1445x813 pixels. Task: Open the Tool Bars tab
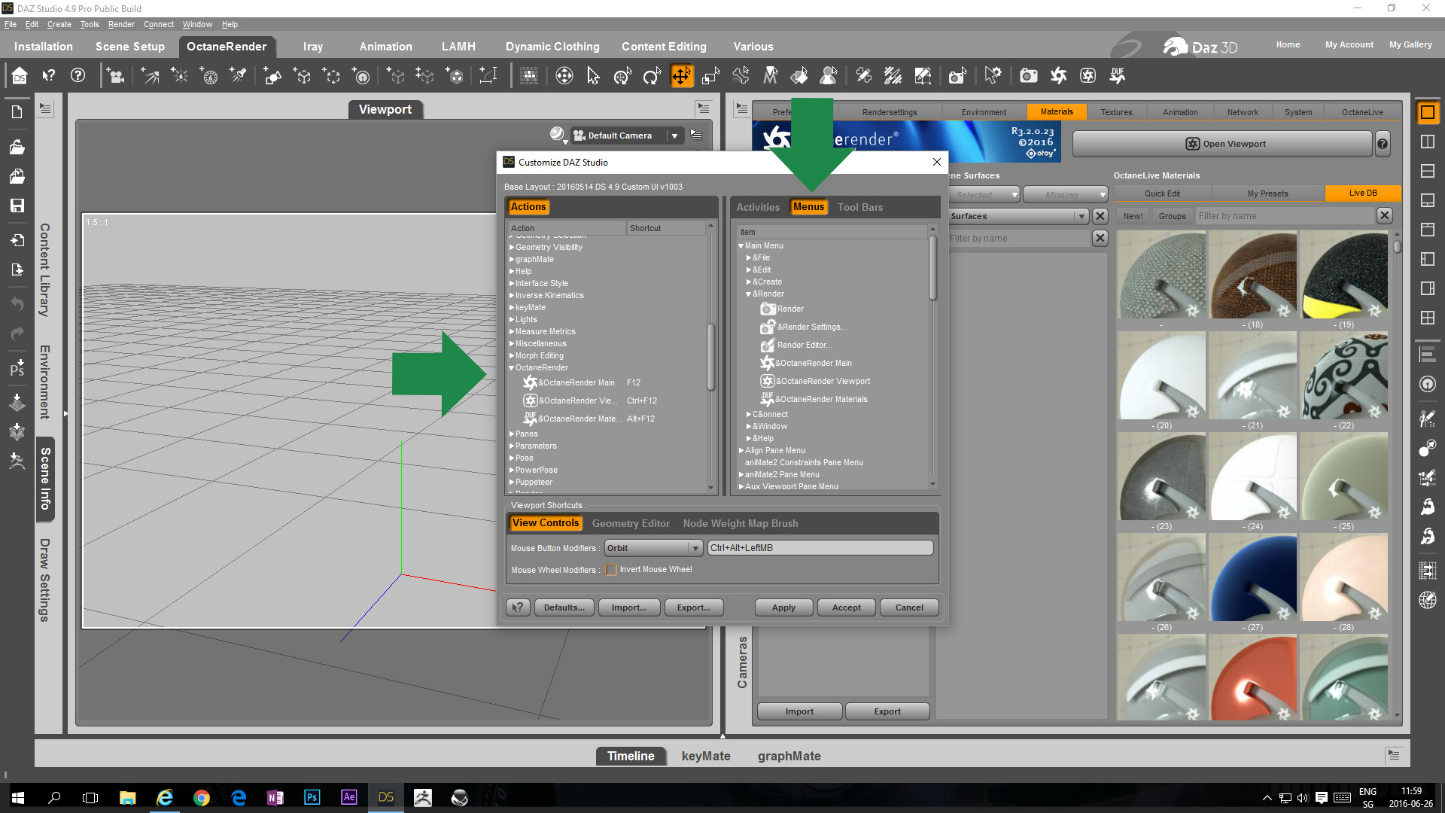(x=859, y=207)
